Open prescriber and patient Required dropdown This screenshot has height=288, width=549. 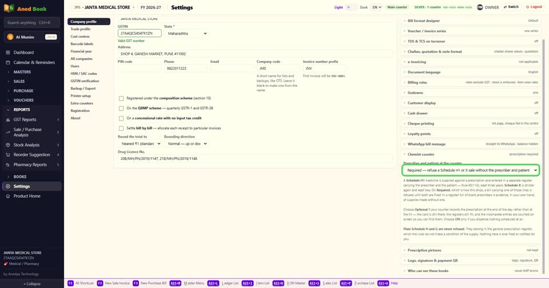point(471,170)
